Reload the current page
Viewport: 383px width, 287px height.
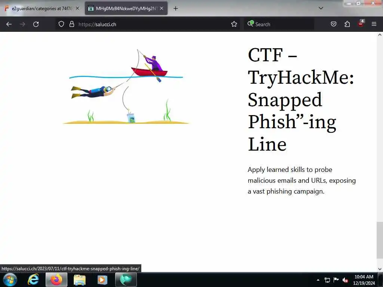pos(36,24)
